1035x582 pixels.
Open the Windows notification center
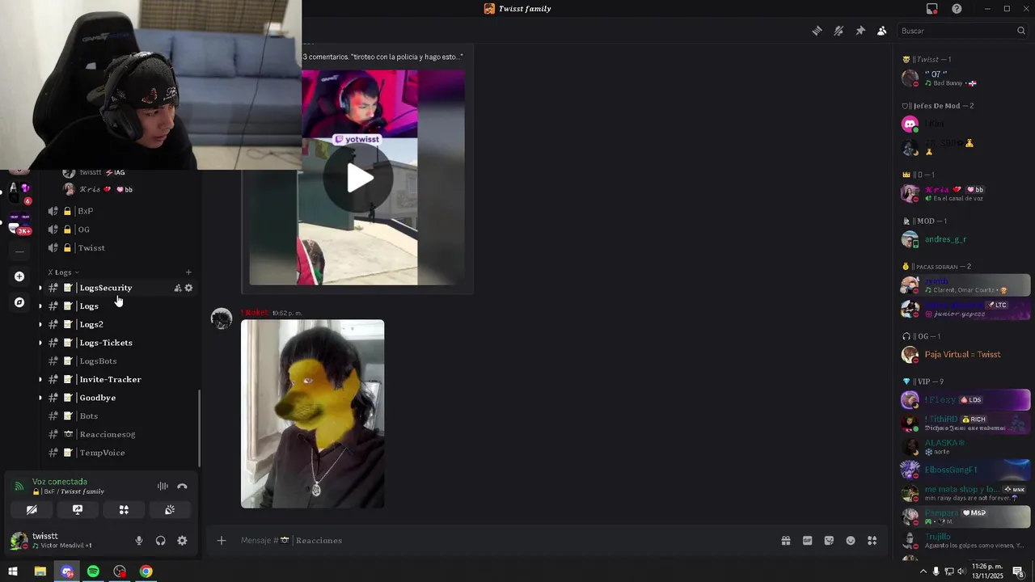click(x=1018, y=571)
